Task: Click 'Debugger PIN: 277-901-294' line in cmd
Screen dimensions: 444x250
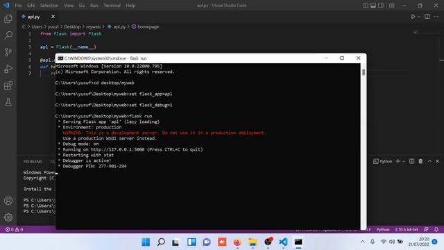Action: [94, 166]
